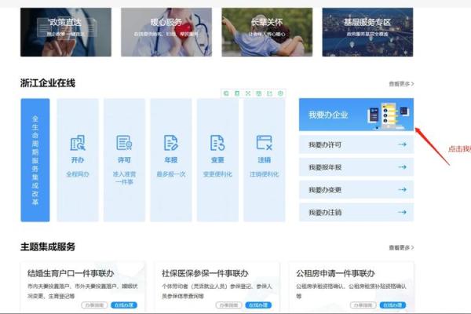471x314 pixels.
Task: Expand 查看更多 next to 主题集成服务
Action: click(x=401, y=248)
